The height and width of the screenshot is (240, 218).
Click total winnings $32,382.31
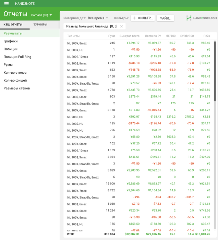click(x=132, y=234)
